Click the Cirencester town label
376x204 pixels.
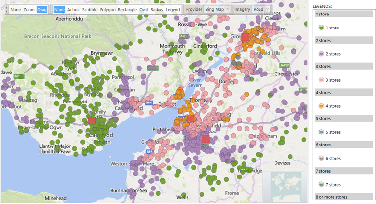286,74
